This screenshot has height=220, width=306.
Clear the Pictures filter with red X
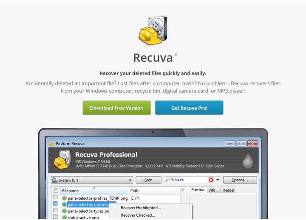coord(211,180)
